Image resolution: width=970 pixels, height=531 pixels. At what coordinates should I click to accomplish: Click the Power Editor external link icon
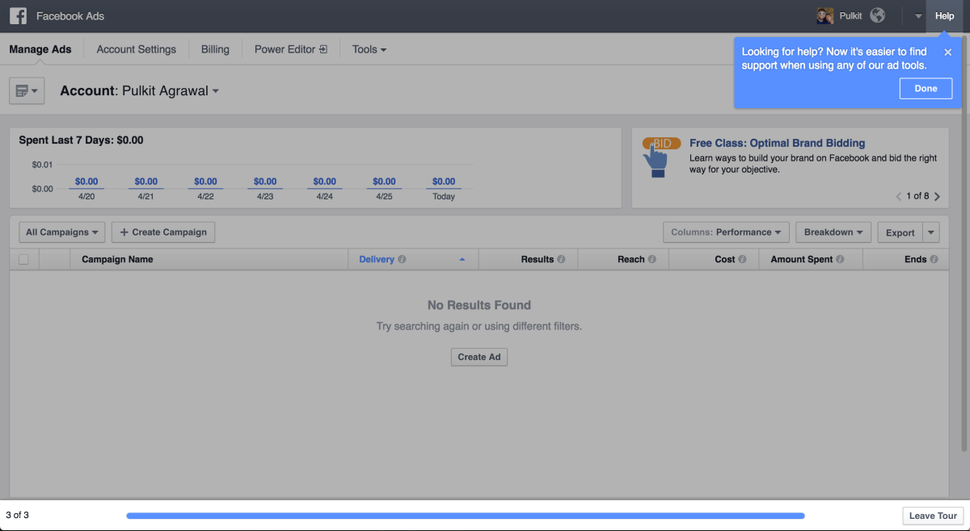pos(323,49)
